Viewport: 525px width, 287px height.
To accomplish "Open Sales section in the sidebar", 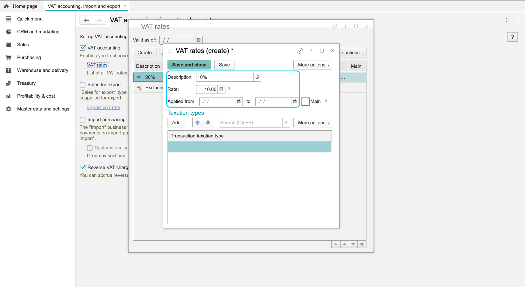I will click(x=23, y=45).
